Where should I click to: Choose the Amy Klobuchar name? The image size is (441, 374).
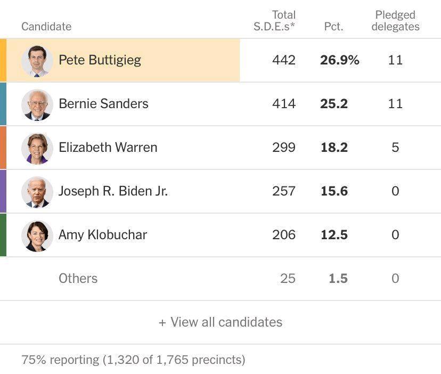click(x=102, y=234)
